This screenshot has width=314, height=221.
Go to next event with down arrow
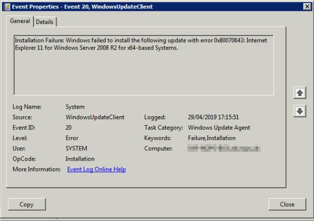click(299, 111)
